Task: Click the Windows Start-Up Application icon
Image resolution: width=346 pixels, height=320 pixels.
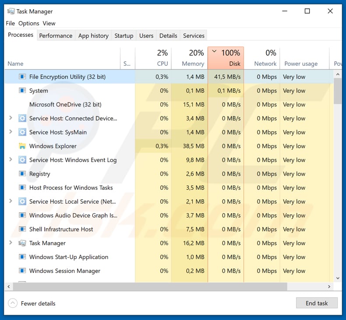Action: tap(22, 257)
